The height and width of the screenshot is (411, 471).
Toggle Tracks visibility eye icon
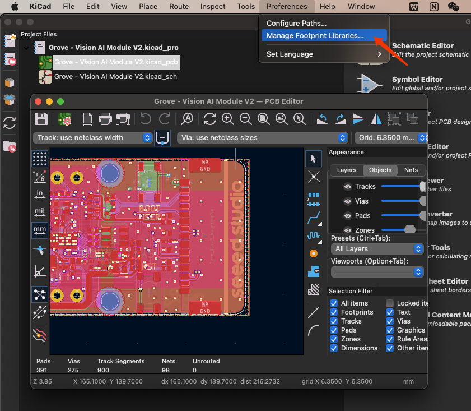click(348, 187)
